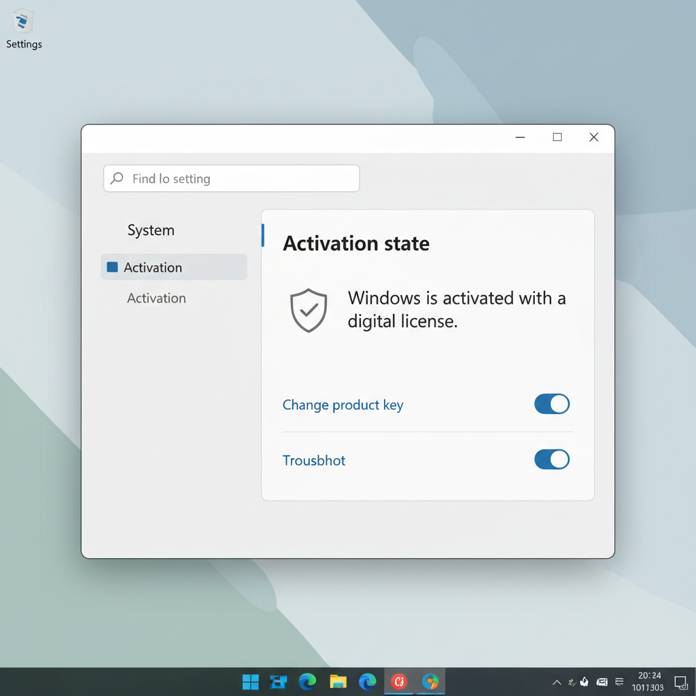Image resolution: width=696 pixels, height=696 pixels.
Task: Toggle the Change product key switch
Action: click(x=551, y=404)
